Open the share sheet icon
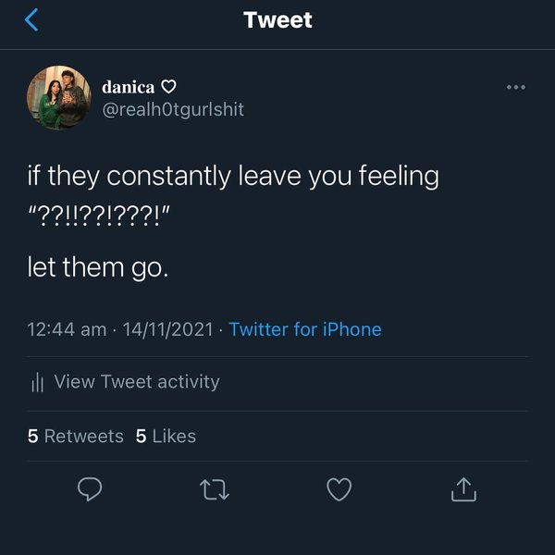 tap(463, 489)
